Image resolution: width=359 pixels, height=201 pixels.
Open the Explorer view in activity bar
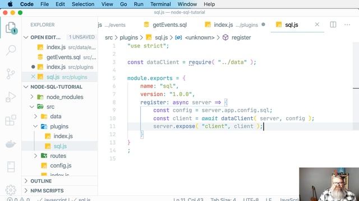pos(11,28)
